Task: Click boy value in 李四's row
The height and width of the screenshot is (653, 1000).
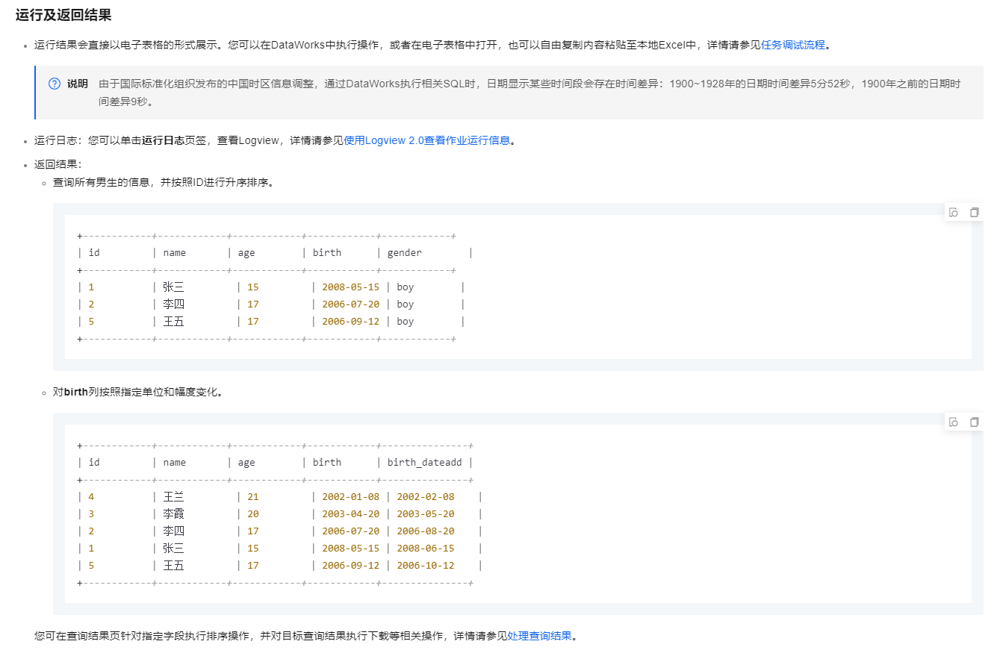Action: (x=405, y=304)
